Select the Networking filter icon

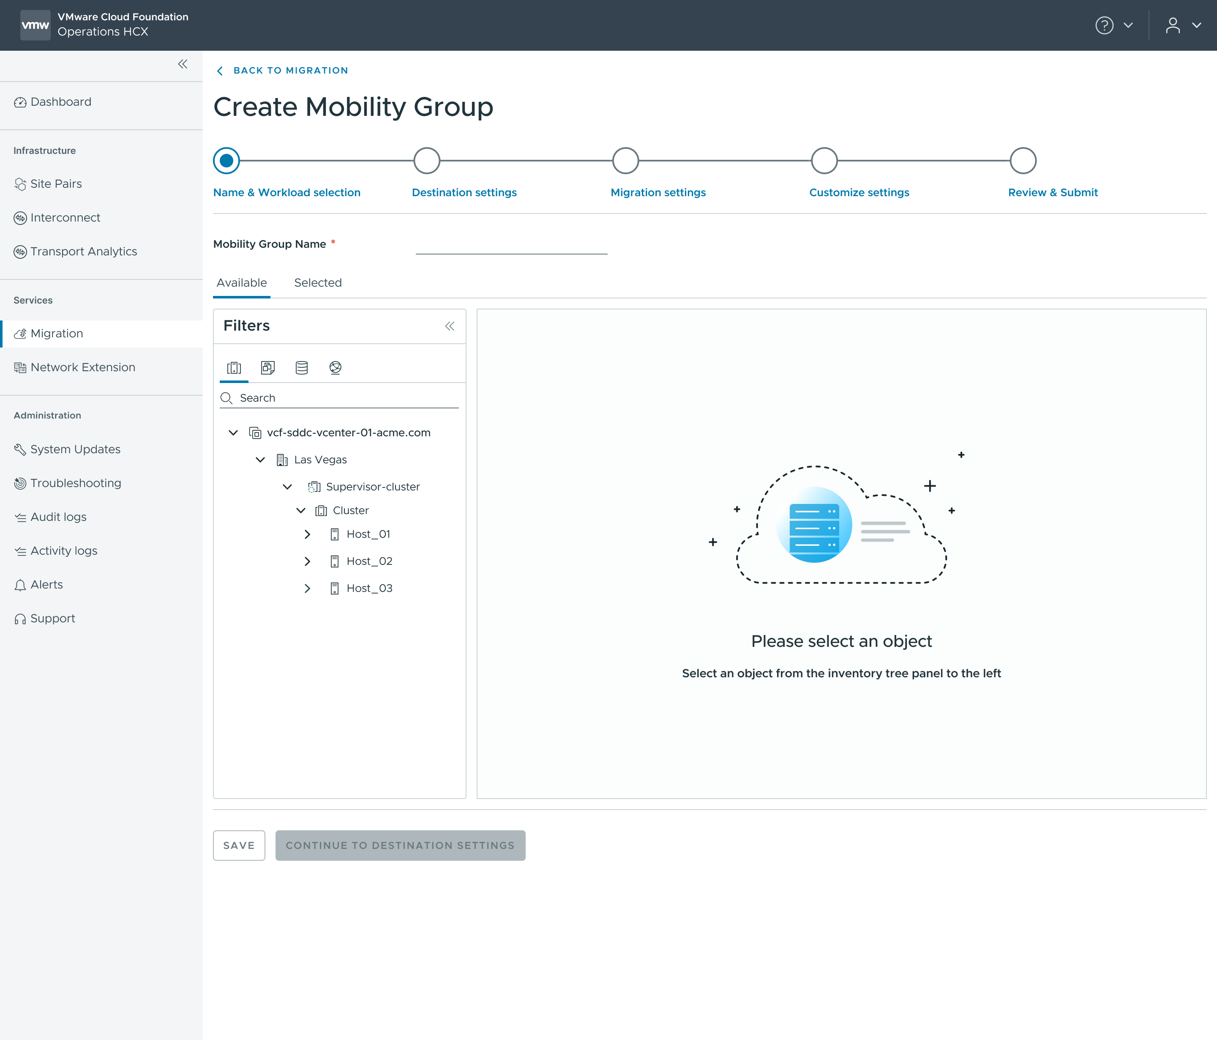click(x=336, y=368)
